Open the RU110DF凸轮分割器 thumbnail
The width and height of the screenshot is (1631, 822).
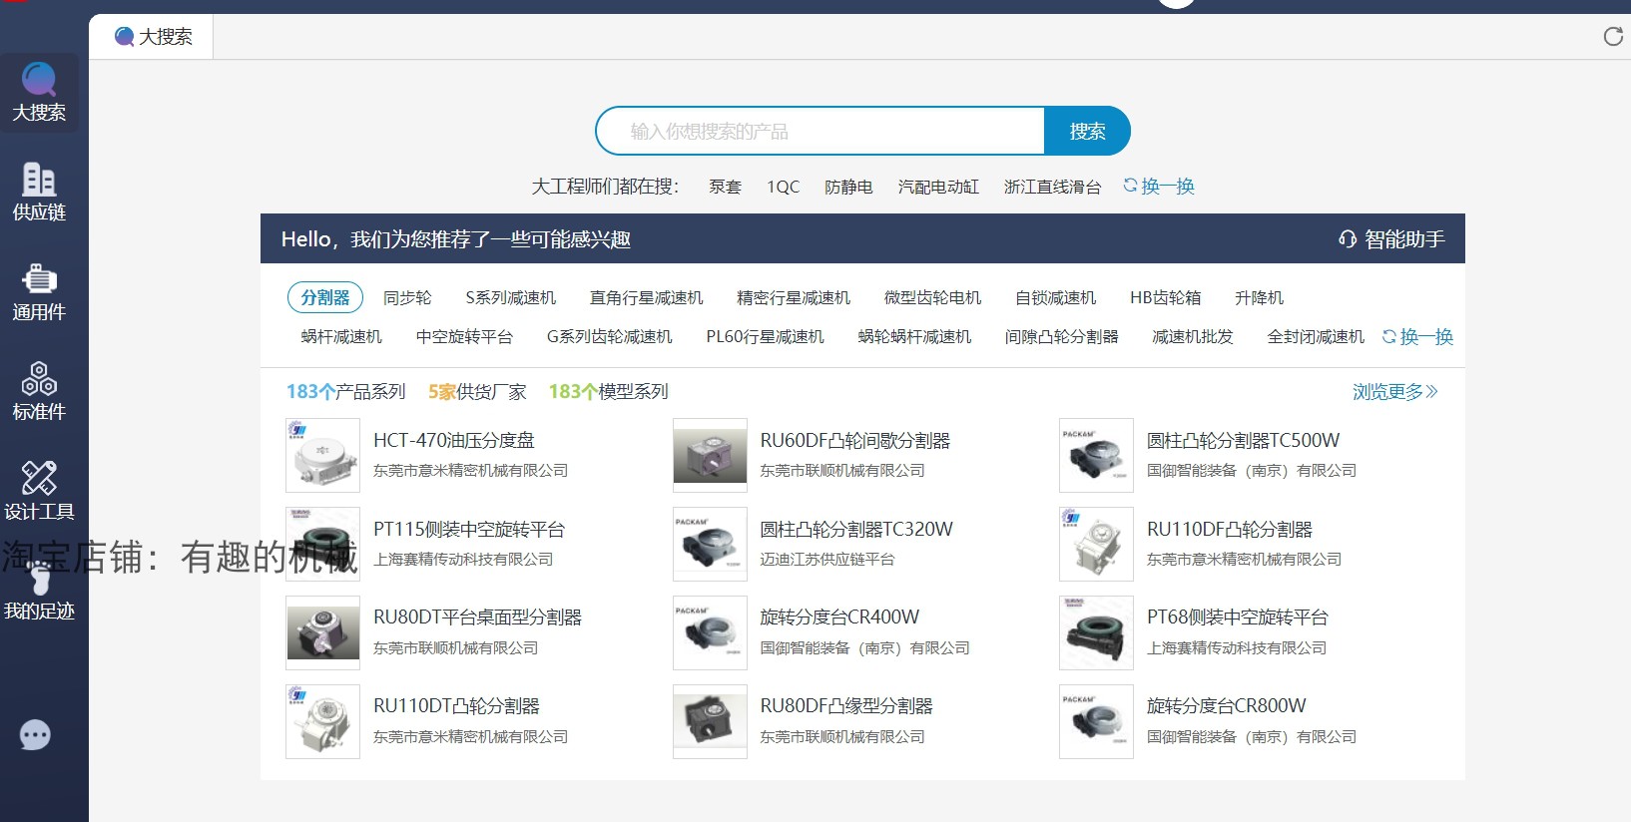pyautogui.click(x=1096, y=544)
